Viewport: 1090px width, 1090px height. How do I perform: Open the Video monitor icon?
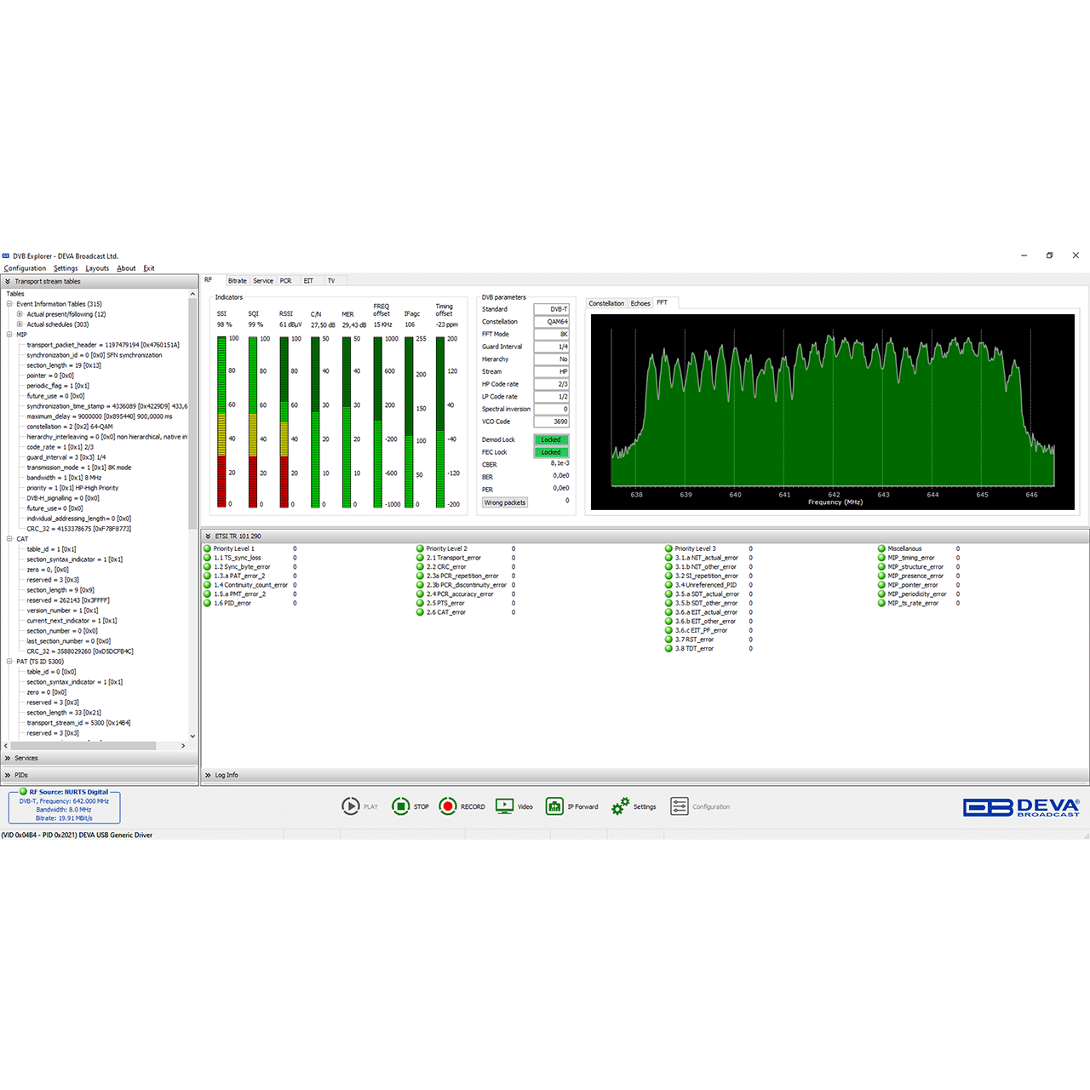click(505, 806)
